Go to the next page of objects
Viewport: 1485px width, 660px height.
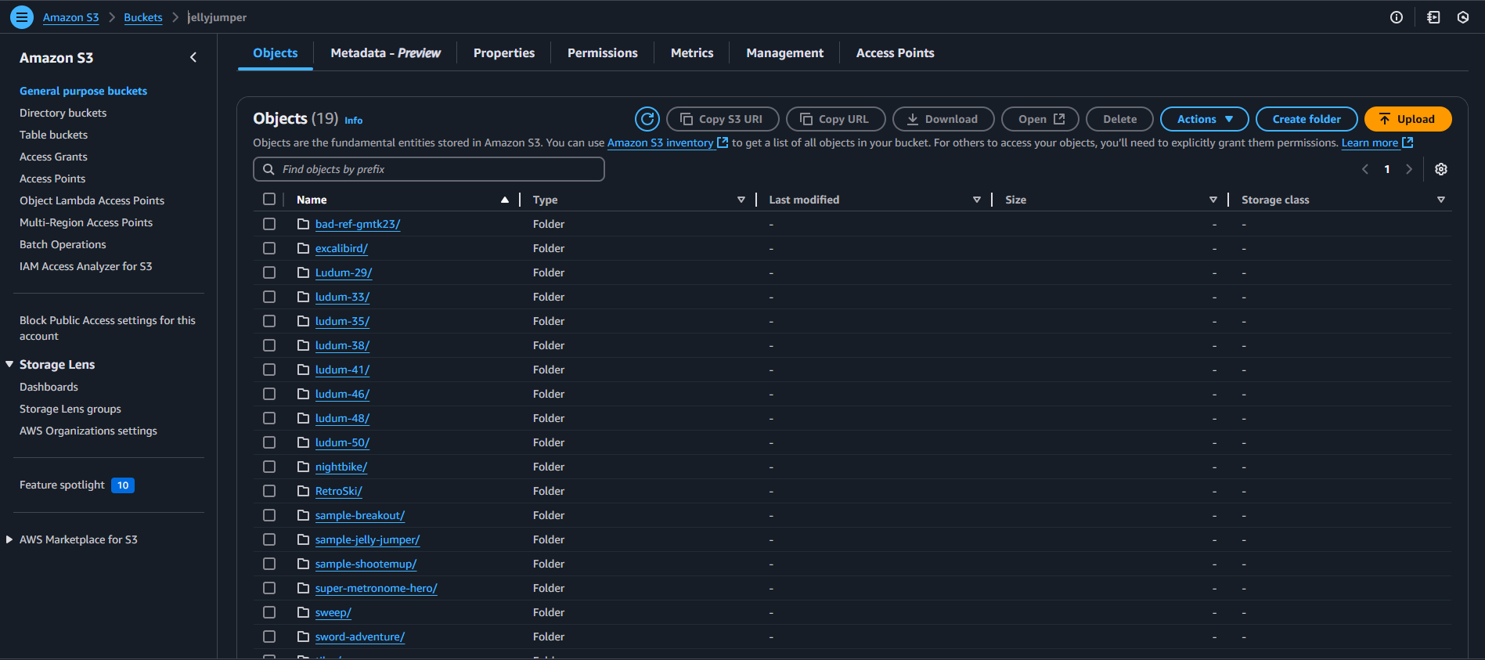tap(1409, 169)
